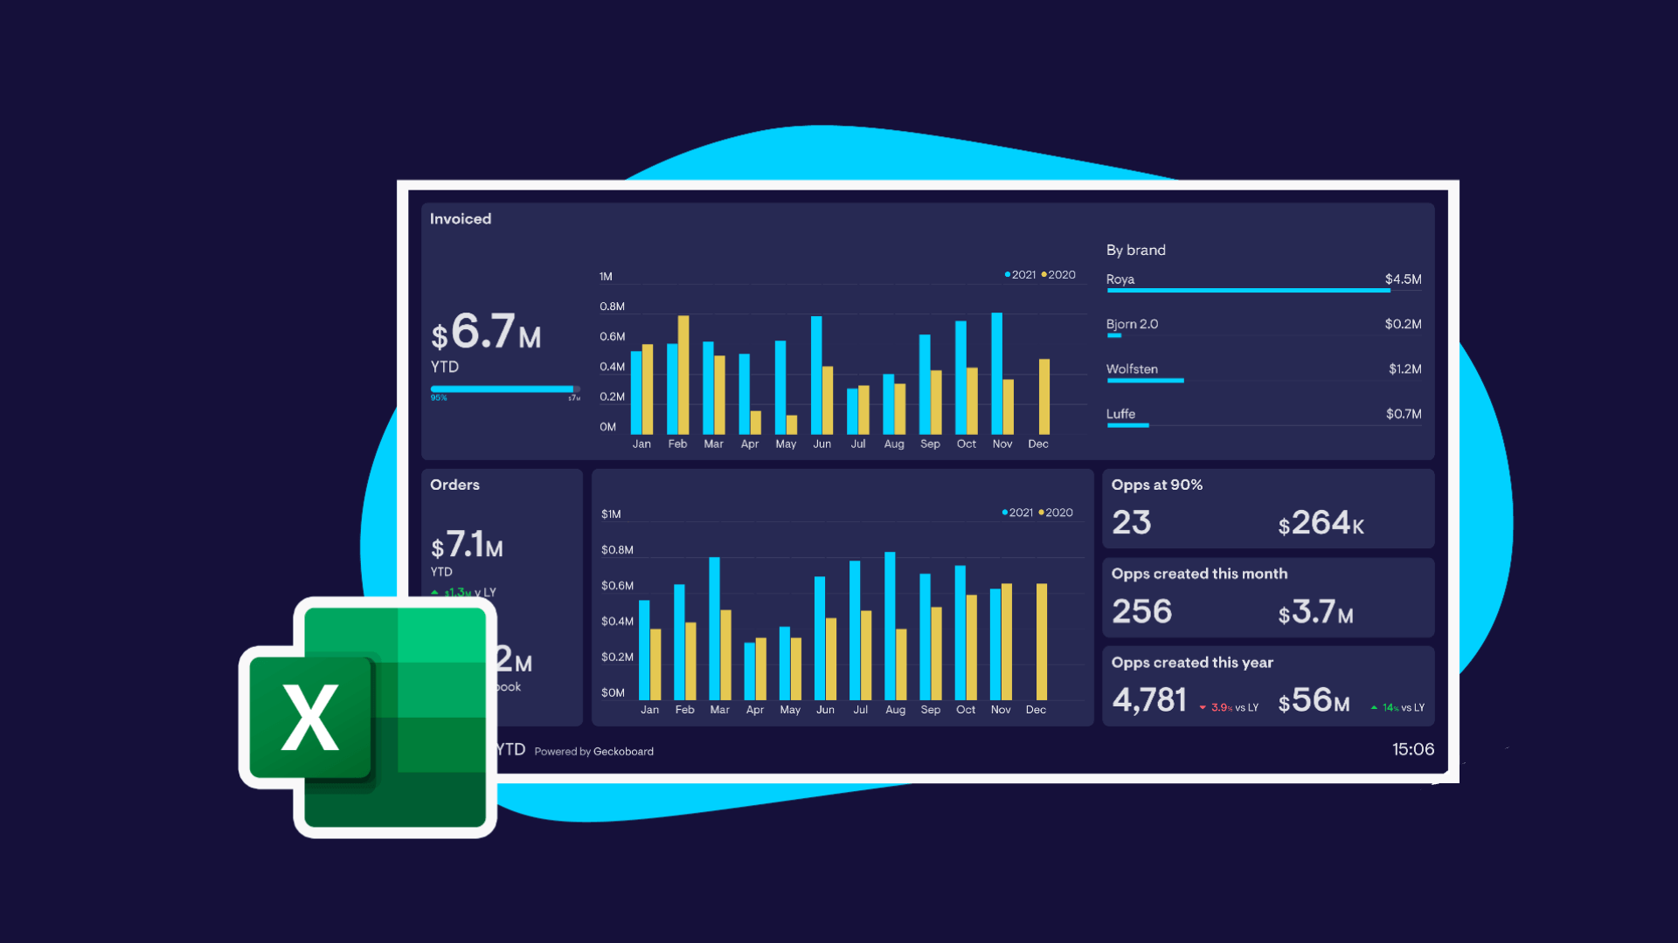Click the Powered by Geckoboard link

tap(593, 752)
